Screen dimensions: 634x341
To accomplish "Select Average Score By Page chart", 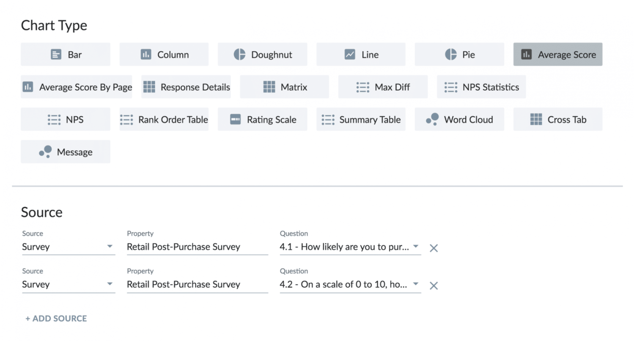I will (77, 87).
